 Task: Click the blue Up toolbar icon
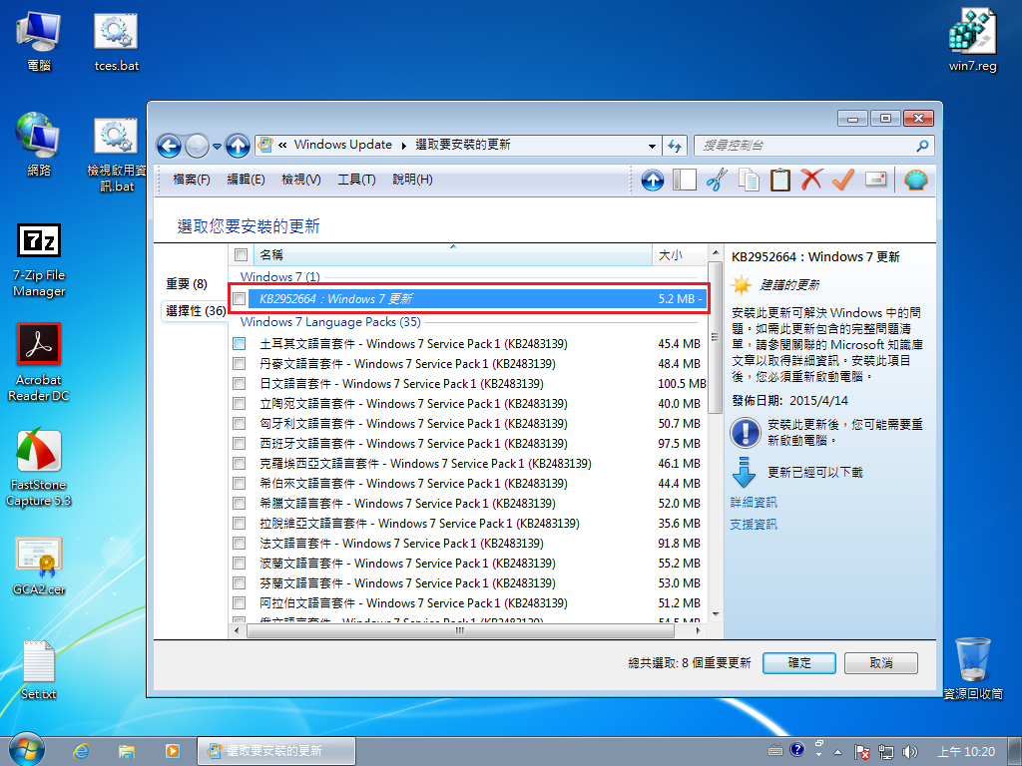pyautogui.click(x=653, y=180)
